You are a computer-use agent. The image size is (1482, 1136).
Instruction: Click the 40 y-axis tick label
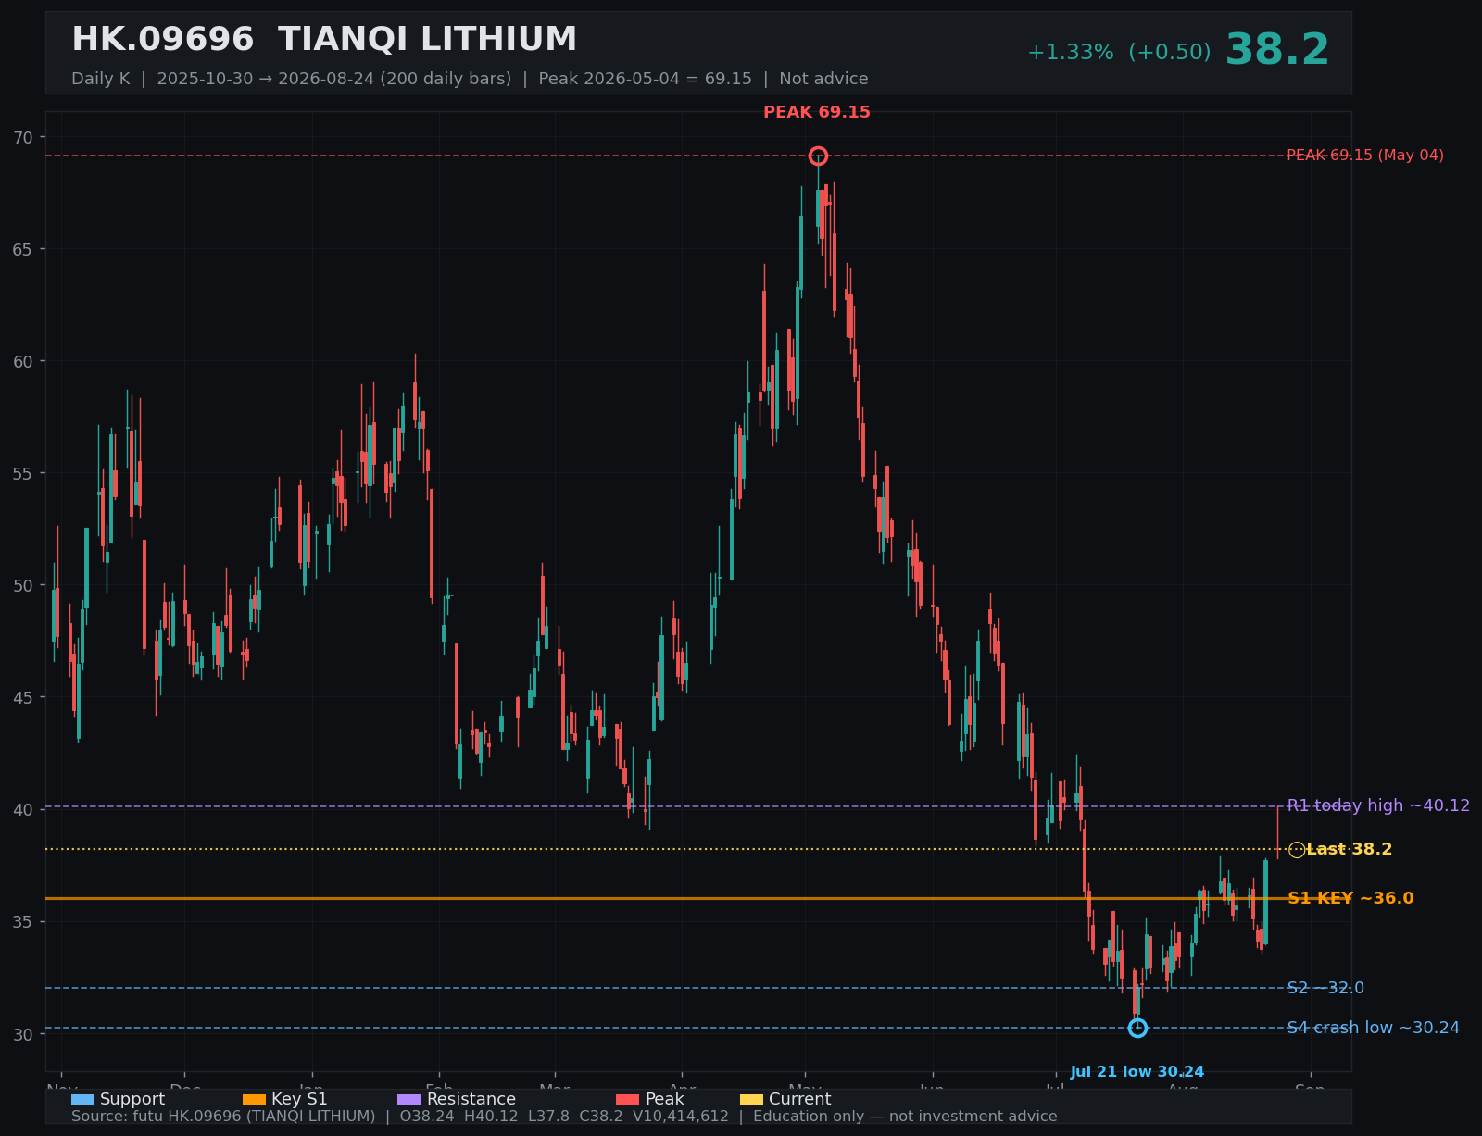click(23, 809)
